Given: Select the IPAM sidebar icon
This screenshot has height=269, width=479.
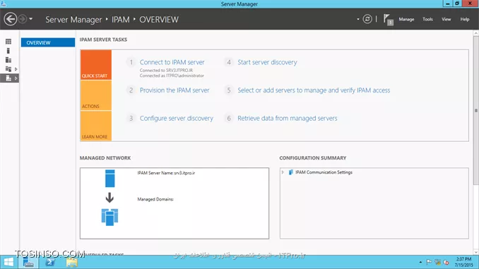Looking at the screenshot, I should click(8, 78).
